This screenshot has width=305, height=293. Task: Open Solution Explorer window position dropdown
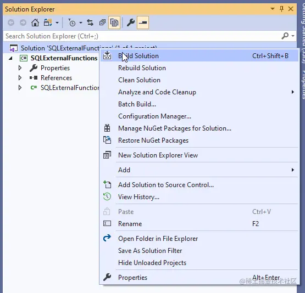[x=273, y=9]
